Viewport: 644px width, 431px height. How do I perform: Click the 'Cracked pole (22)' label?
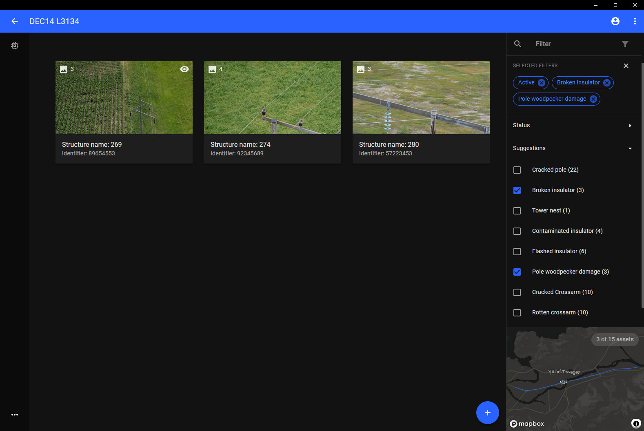555,170
